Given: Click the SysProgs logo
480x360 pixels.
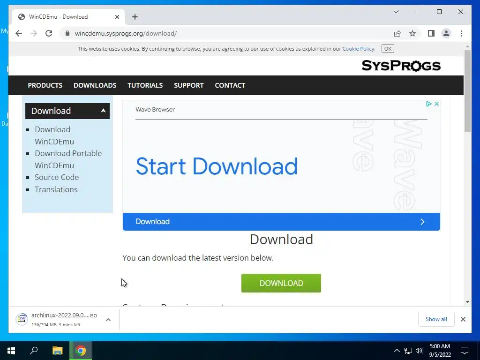Looking at the screenshot, I should [401, 66].
